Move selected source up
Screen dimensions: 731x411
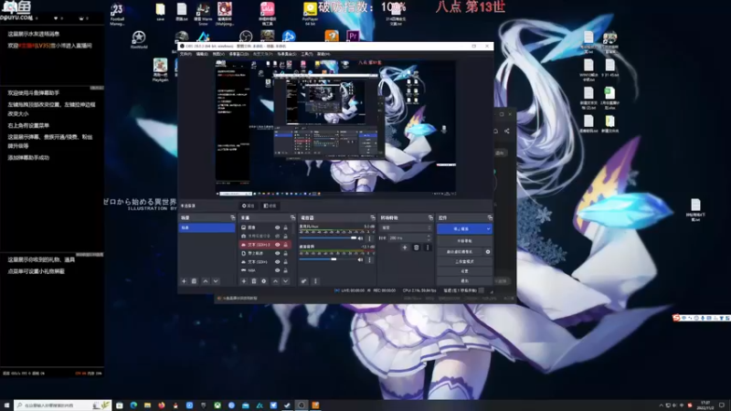pyautogui.click(x=275, y=281)
